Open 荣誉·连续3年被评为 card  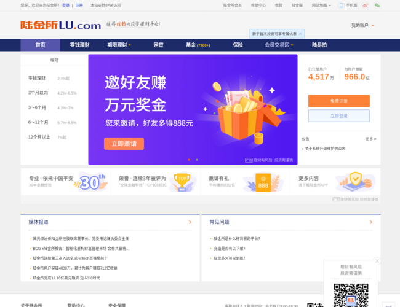tap(156, 182)
